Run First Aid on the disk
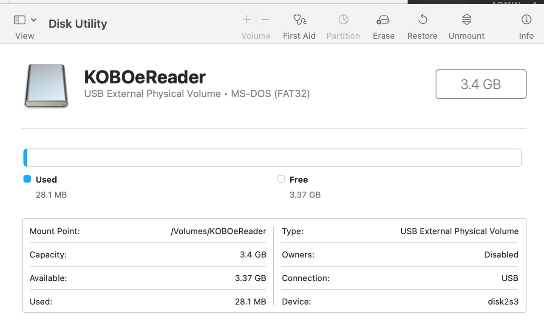Viewport: 544px width, 322px height. click(x=300, y=20)
